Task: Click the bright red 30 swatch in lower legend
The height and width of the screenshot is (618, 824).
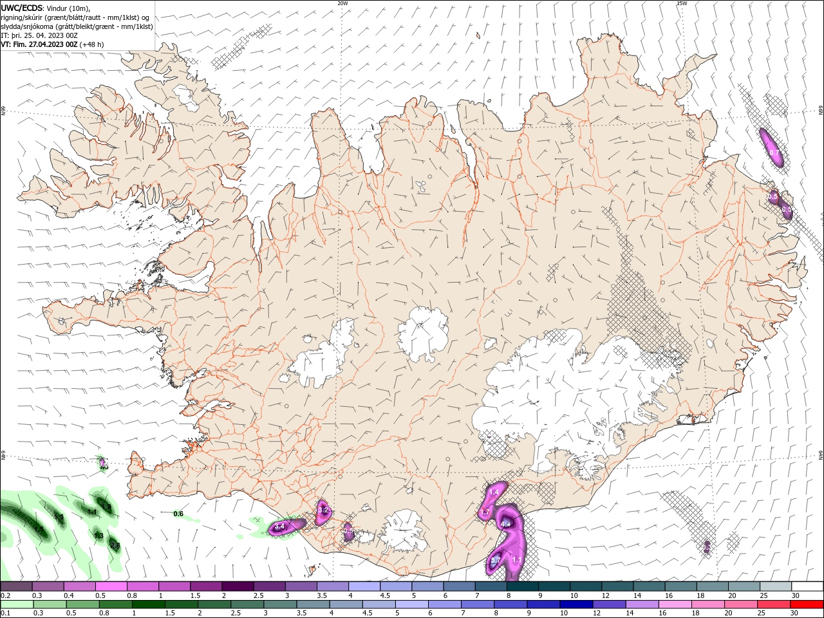Action: [x=806, y=604]
